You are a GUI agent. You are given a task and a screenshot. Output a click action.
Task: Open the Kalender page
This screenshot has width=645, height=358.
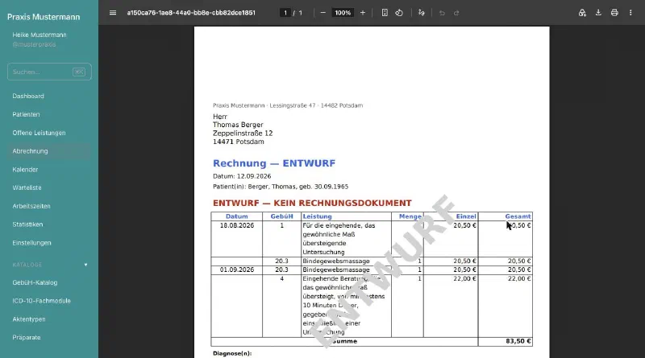coord(25,170)
